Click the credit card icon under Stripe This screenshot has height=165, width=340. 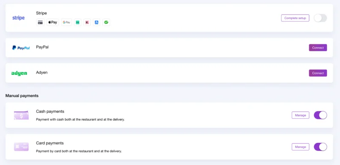click(40, 22)
